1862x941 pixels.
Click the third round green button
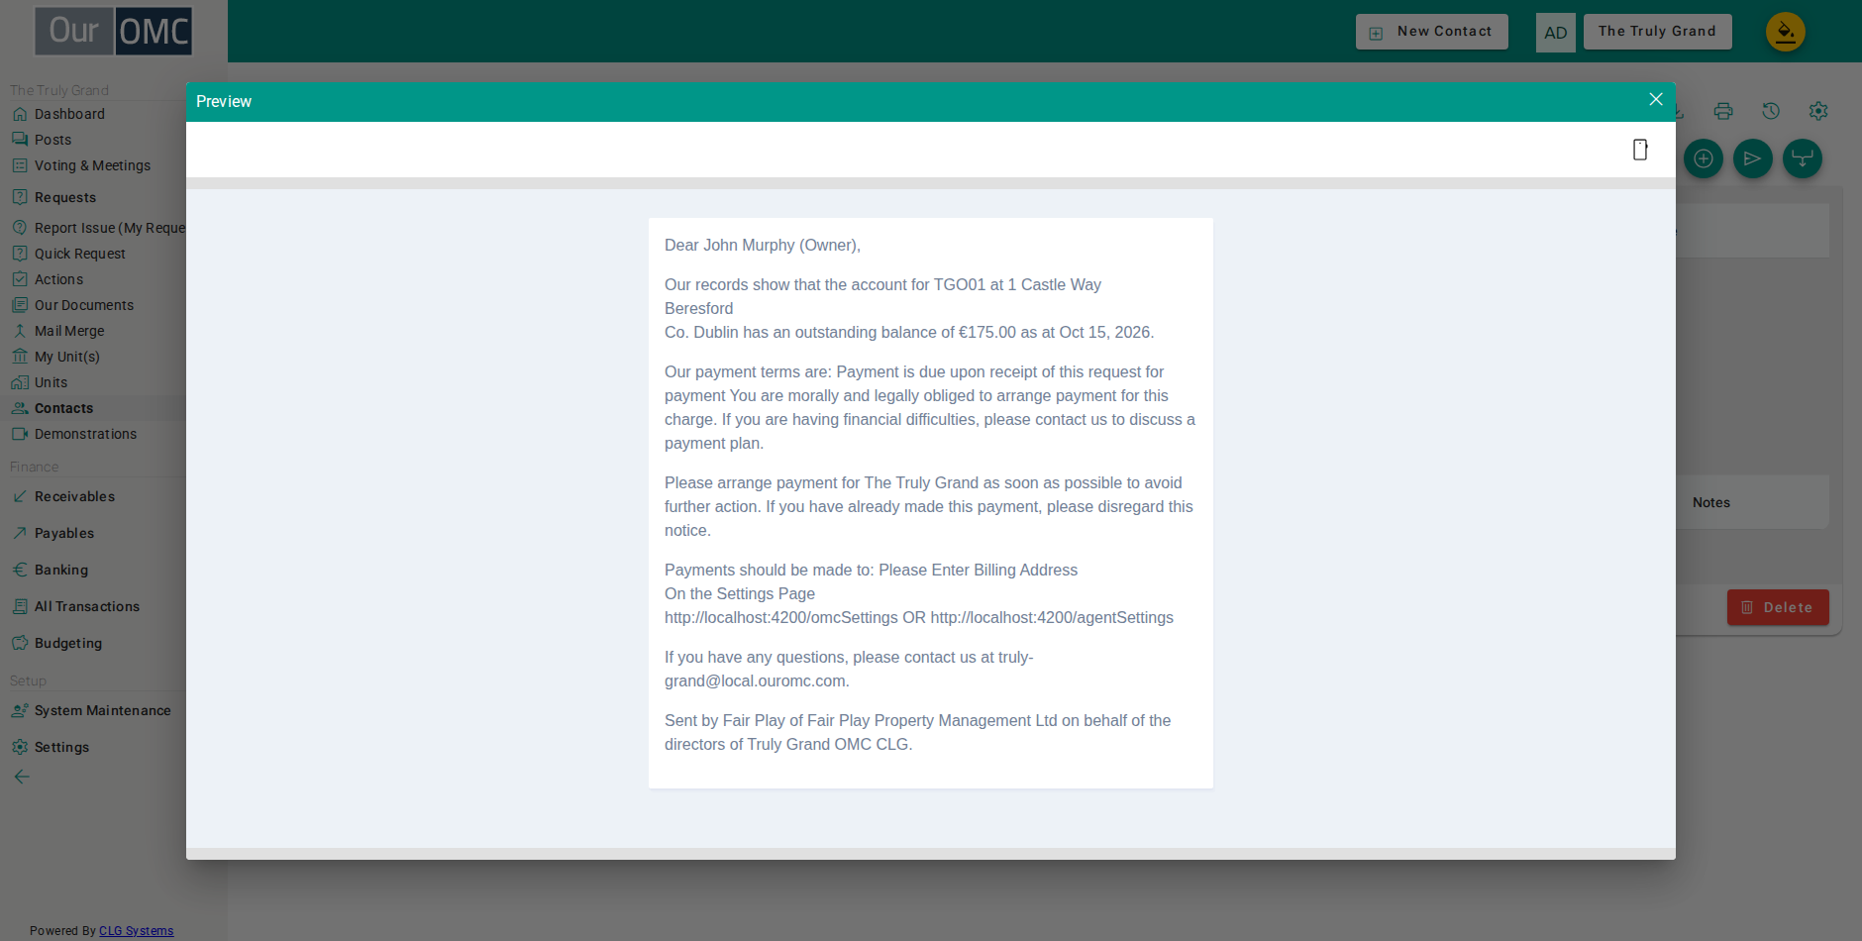click(x=1803, y=158)
